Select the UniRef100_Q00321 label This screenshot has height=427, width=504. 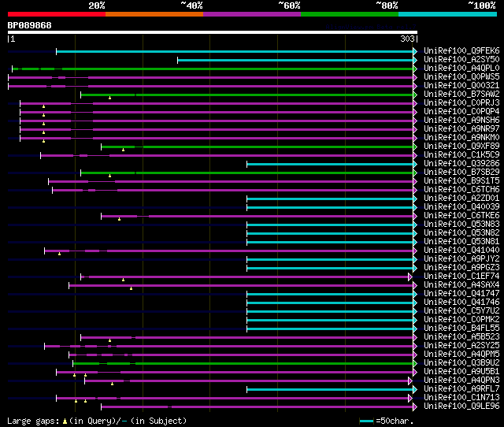(461, 86)
